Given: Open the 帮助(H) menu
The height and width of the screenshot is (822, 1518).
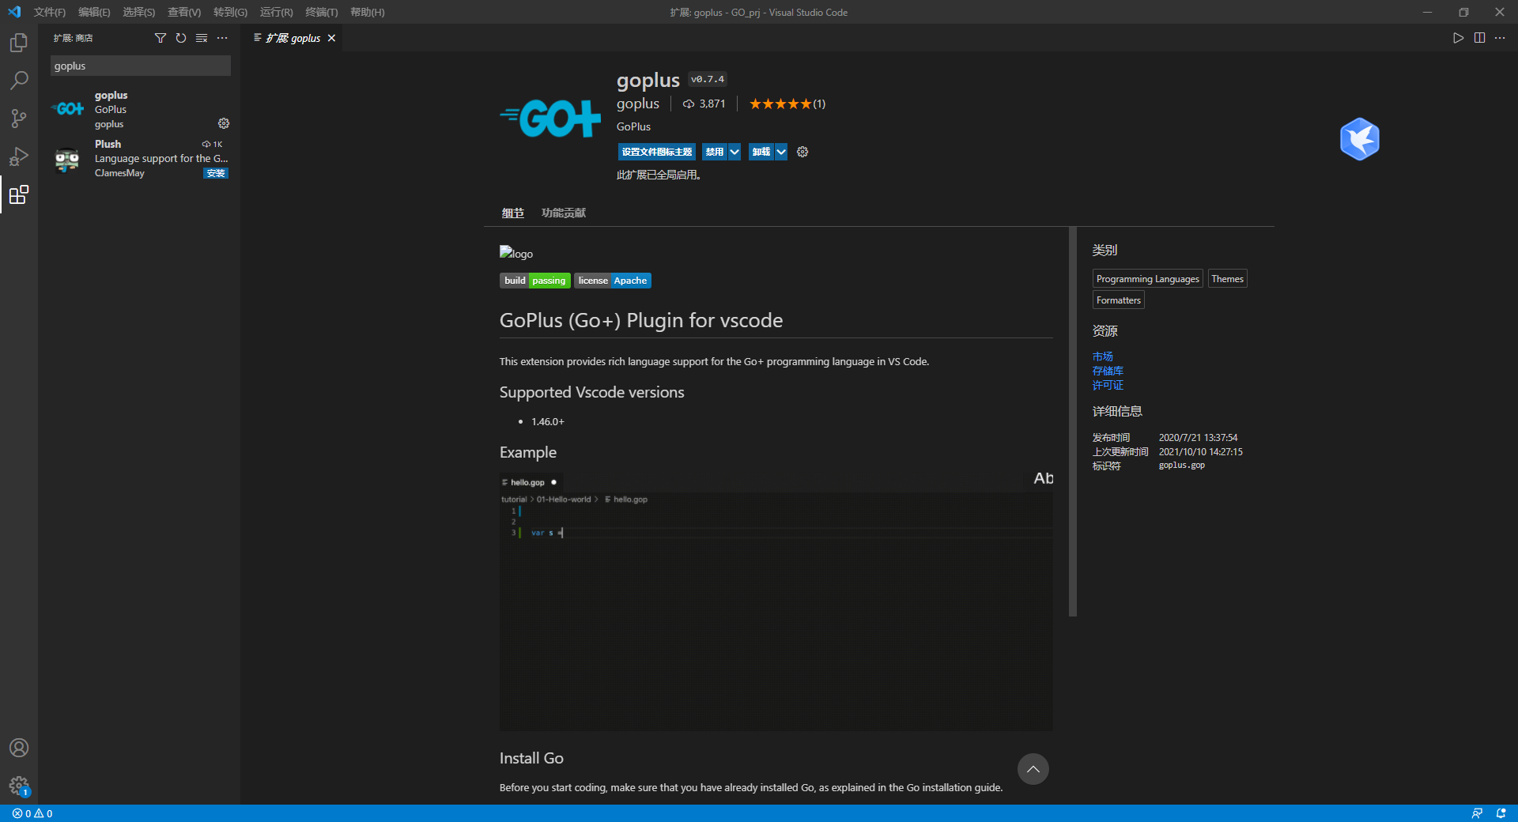Looking at the screenshot, I should pyautogui.click(x=368, y=12).
